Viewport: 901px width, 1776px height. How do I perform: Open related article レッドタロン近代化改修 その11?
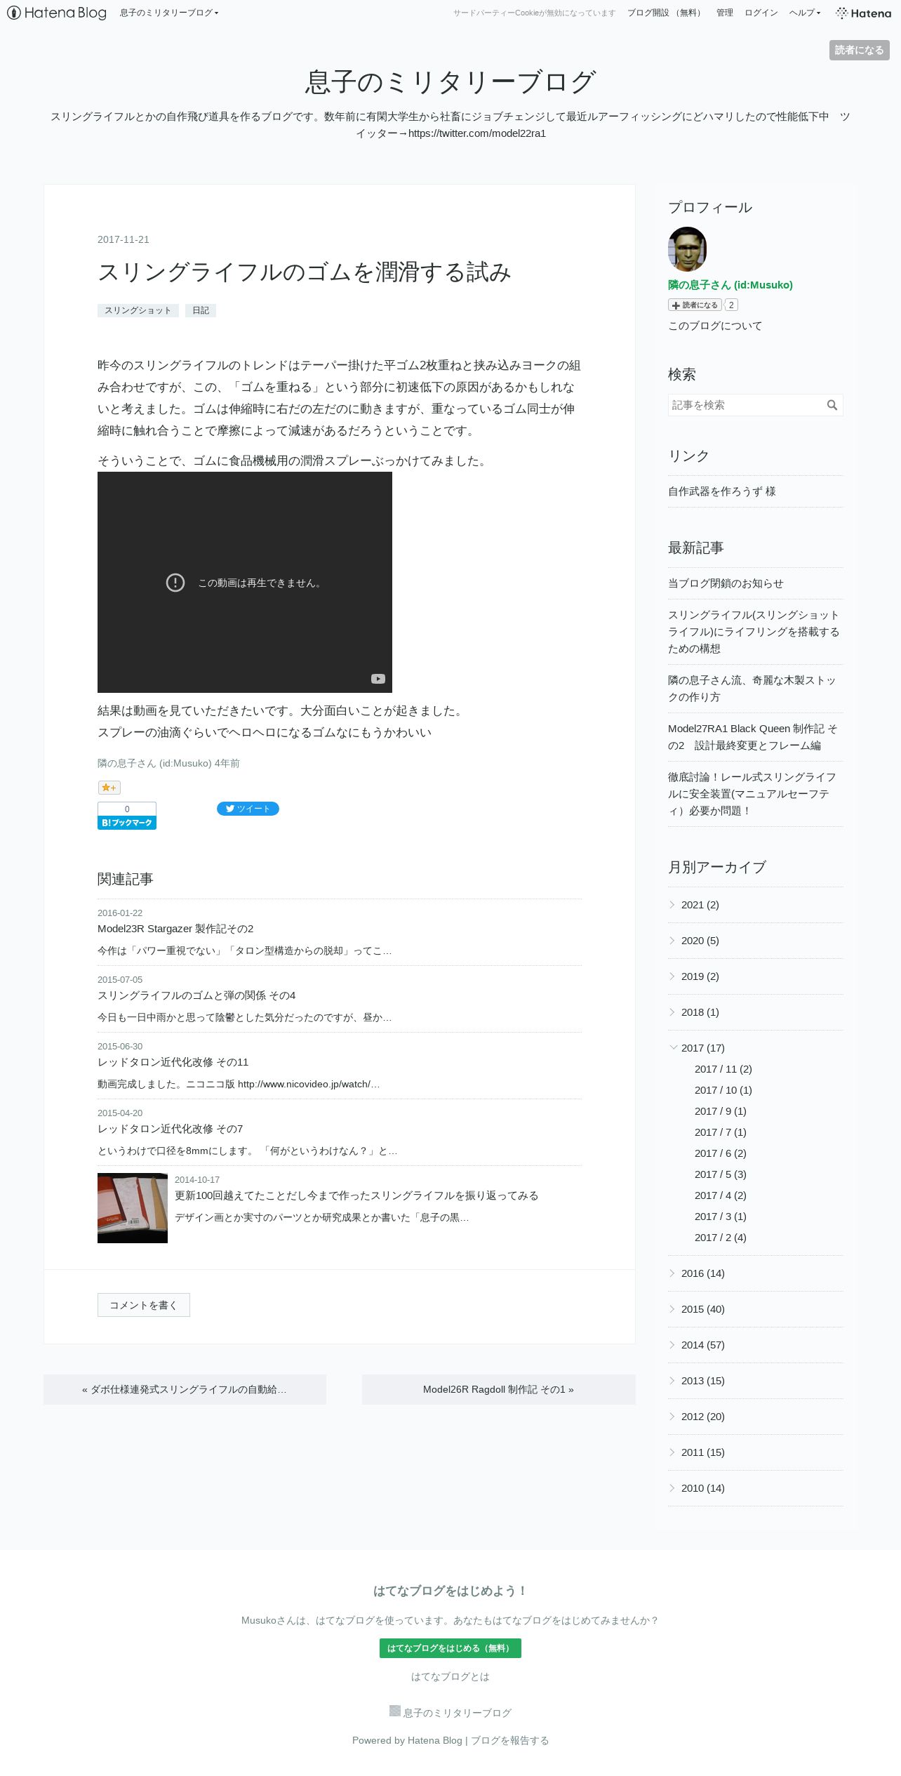(173, 1062)
